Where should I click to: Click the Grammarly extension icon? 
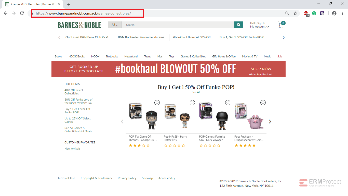(x=314, y=13)
